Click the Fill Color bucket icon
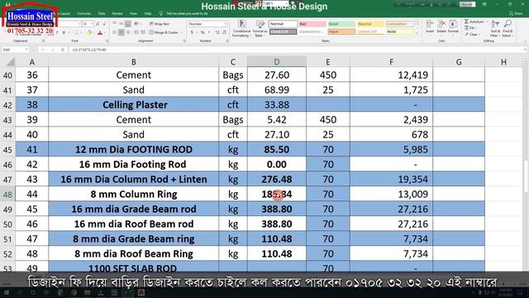This screenshot has width=529, height=298. point(89,33)
